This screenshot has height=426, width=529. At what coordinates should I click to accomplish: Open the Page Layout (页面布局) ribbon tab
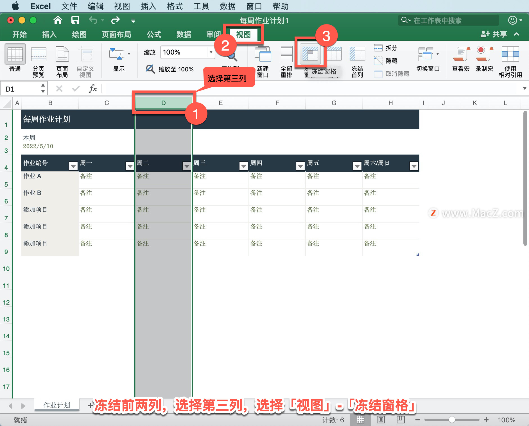pyautogui.click(x=116, y=34)
